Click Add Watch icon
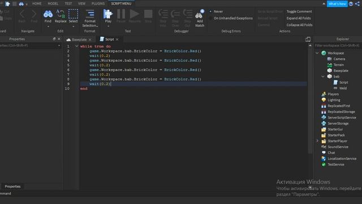Image resolution: width=362 pixels, height=204 pixels. point(200,14)
